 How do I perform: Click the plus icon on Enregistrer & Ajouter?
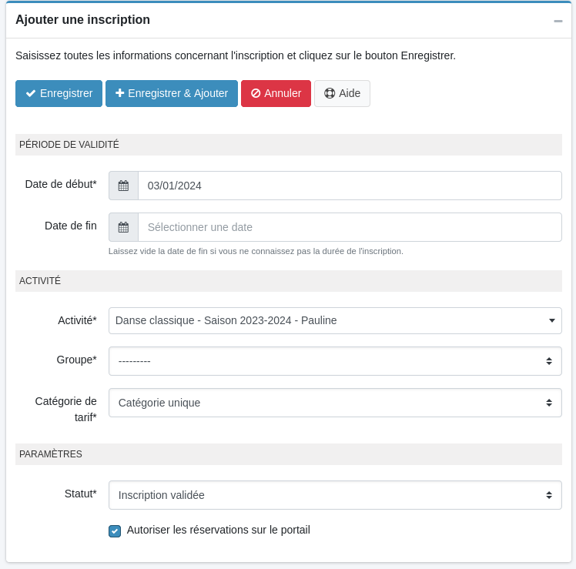pos(119,93)
